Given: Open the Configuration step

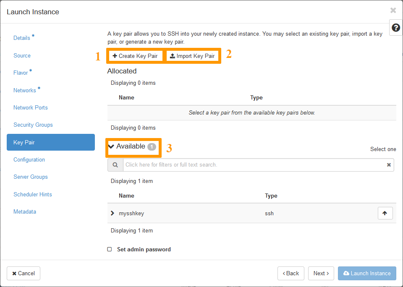Looking at the screenshot, I should pos(29,159).
